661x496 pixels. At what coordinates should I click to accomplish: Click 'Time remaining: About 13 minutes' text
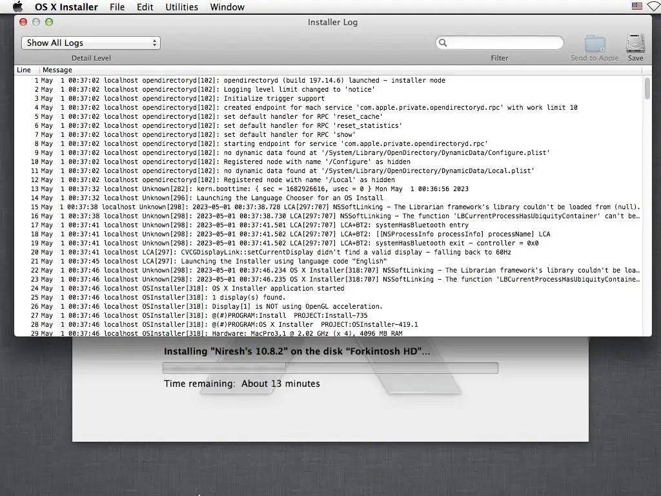tap(242, 384)
